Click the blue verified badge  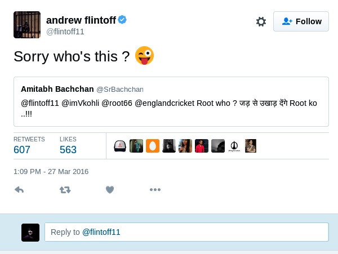click(122, 20)
